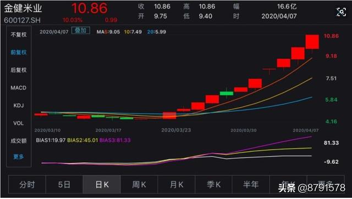The width and height of the screenshot is (352, 199).
Task: Open the 月K chart tab
Action: pyautogui.click(x=177, y=184)
